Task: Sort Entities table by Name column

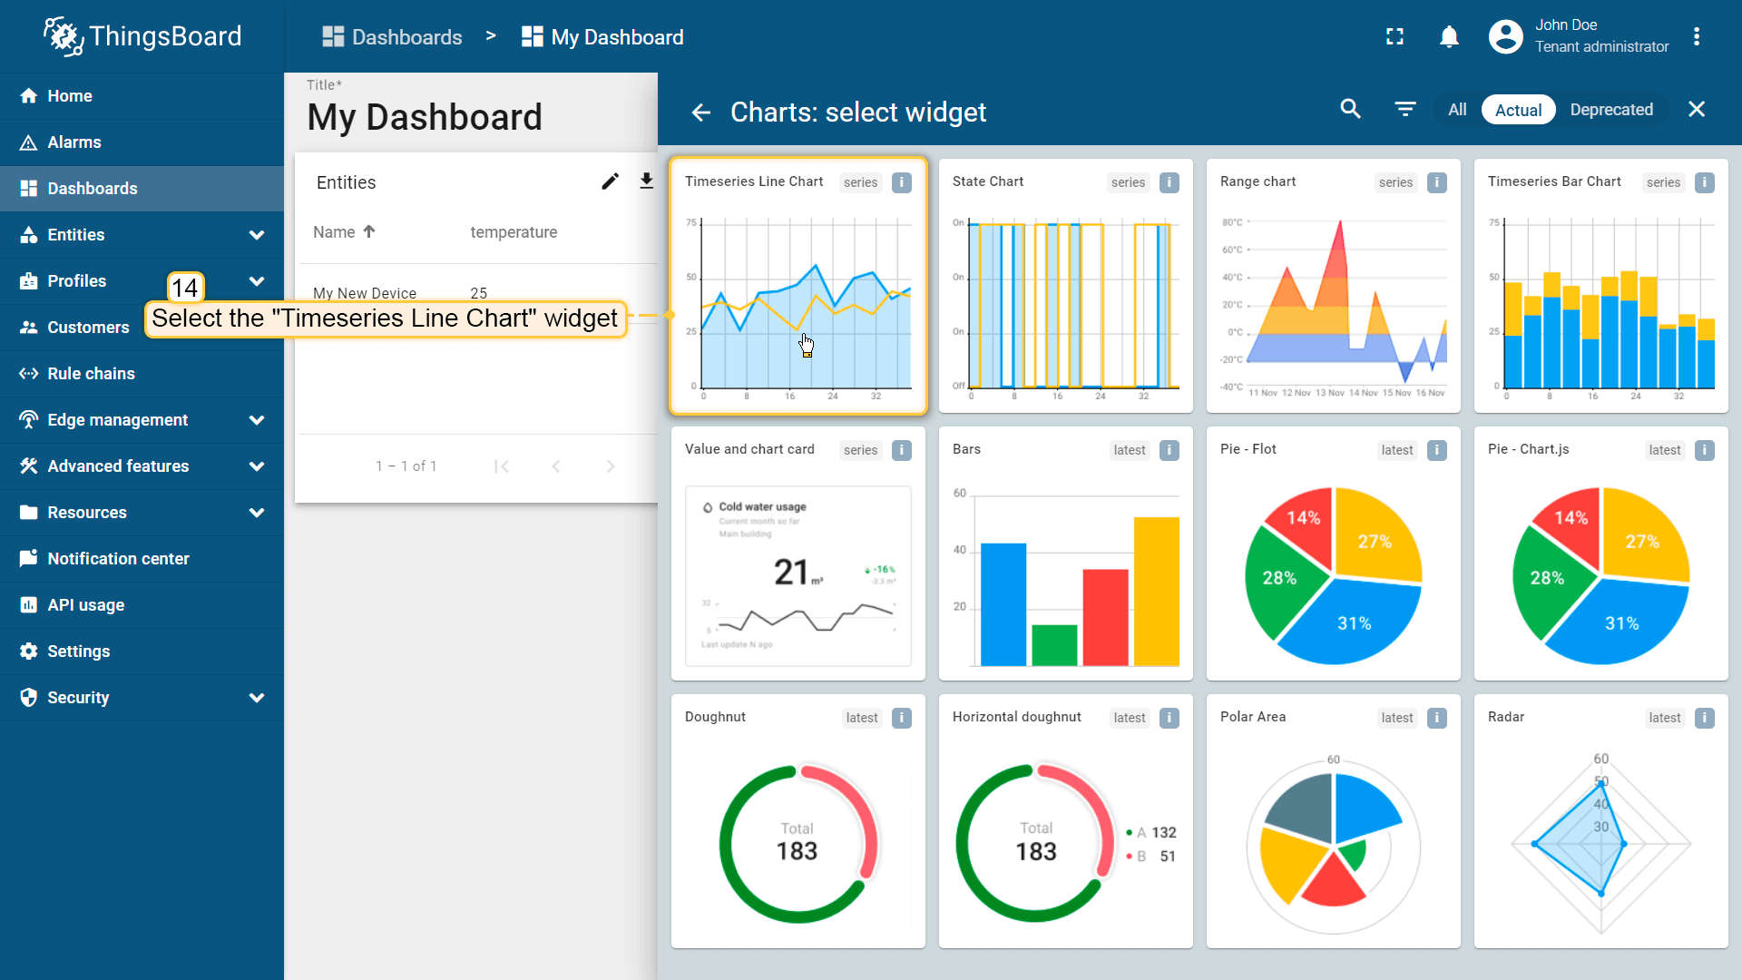Action: coord(344,232)
